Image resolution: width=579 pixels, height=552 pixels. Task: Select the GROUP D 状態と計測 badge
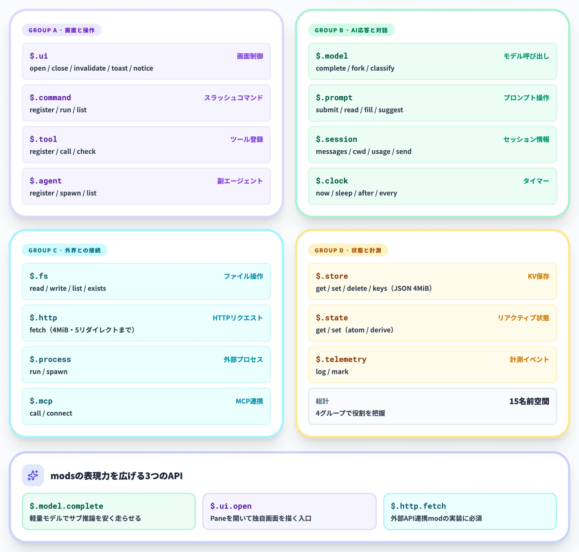pyautogui.click(x=348, y=250)
